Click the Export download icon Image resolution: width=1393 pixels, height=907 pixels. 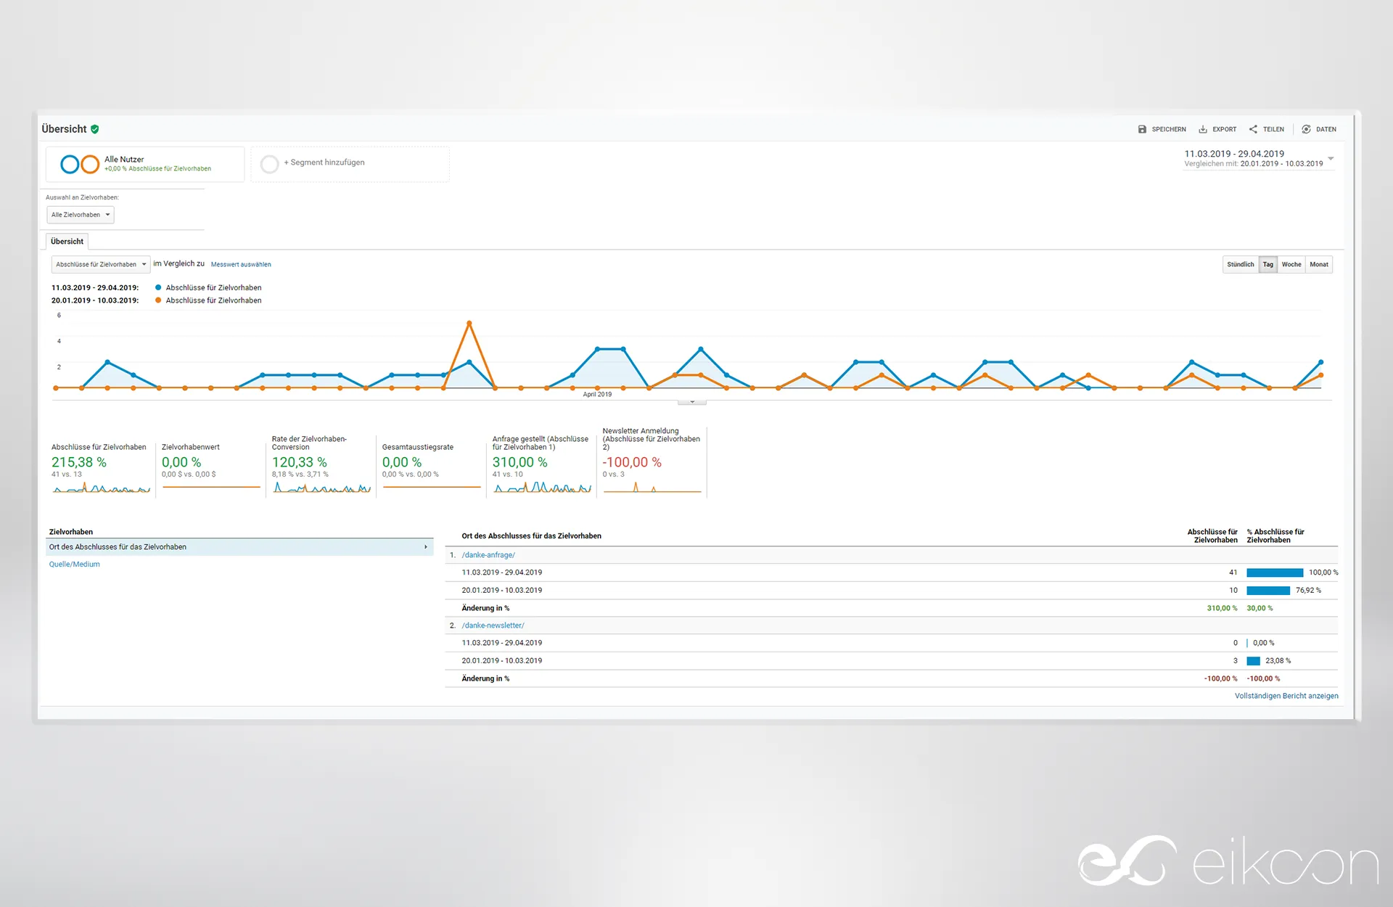1203,129
